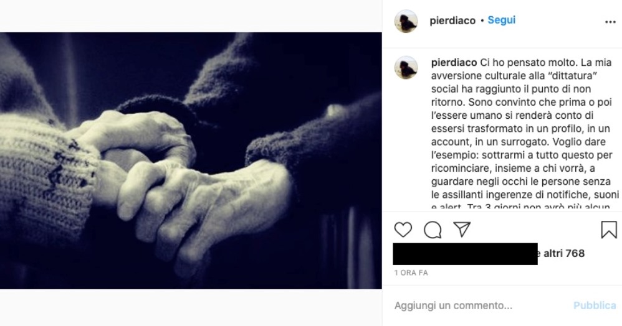Click the dot separator before Segui
The width and height of the screenshot is (622, 326).
coord(482,21)
